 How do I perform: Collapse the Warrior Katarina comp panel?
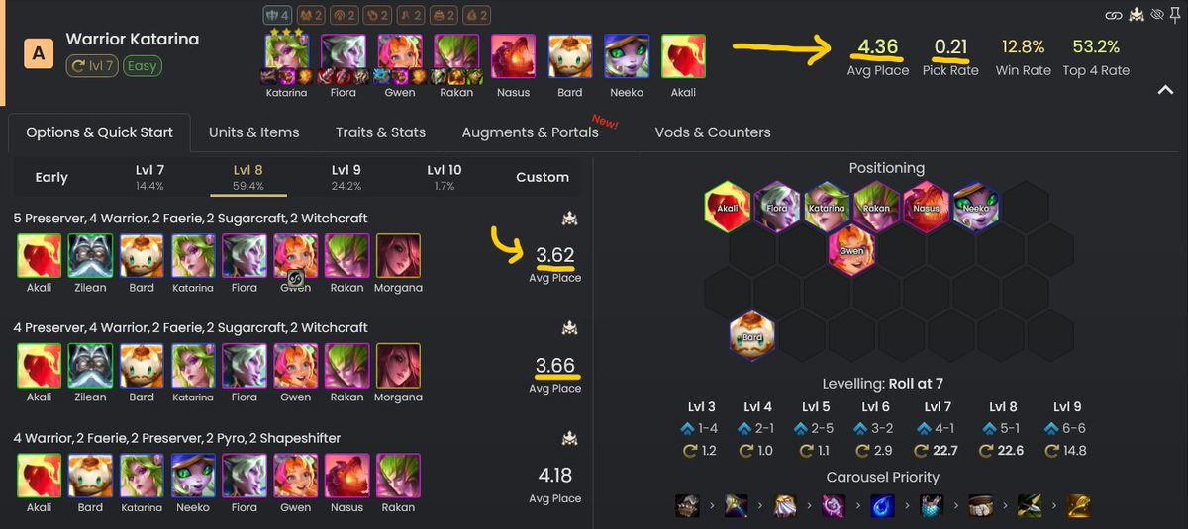click(1163, 90)
